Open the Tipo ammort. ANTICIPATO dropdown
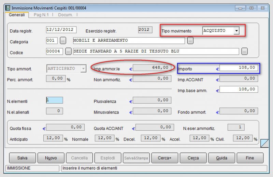This screenshot has width=273, height=177. click(x=83, y=69)
